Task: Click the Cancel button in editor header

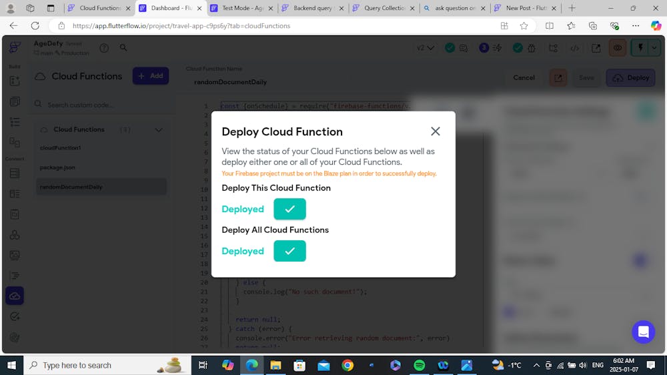Action: click(x=524, y=78)
